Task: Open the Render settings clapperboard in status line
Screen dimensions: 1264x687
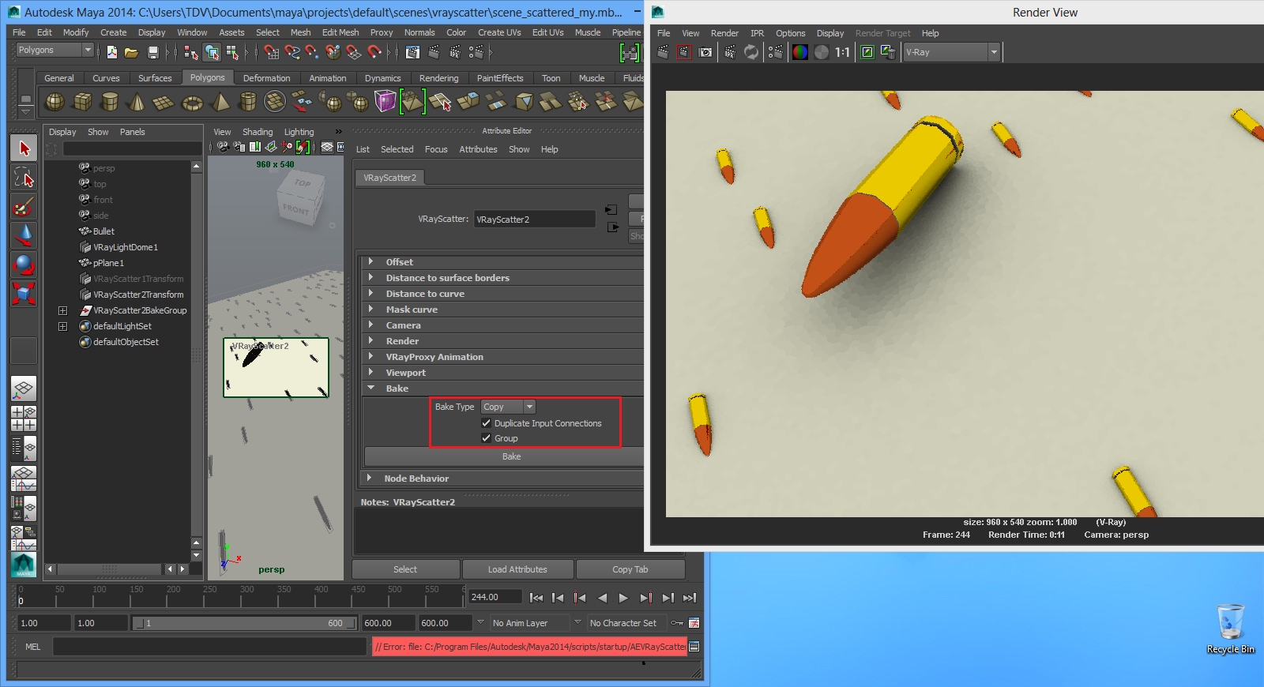Action: click(x=476, y=52)
